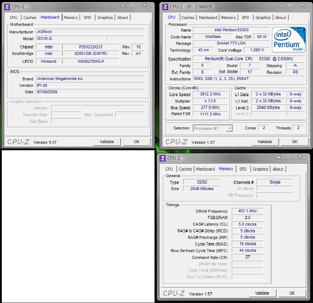Click the P35/G33/G31 chipset field
This screenshot has height=303, width=313.
[x=91, y=47]
